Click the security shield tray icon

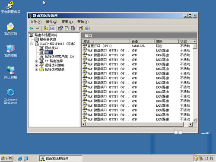(196, 159)
